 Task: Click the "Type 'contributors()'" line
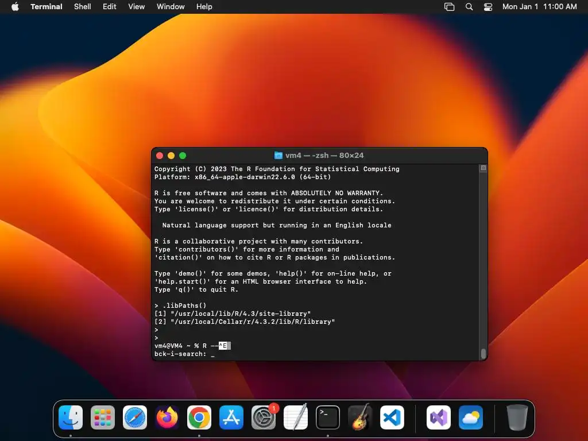point(247,249)
